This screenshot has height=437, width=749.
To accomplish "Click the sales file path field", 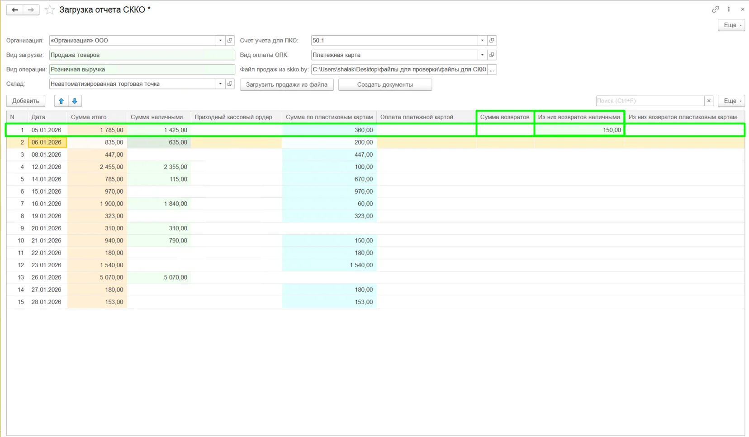I will (399, 70).
